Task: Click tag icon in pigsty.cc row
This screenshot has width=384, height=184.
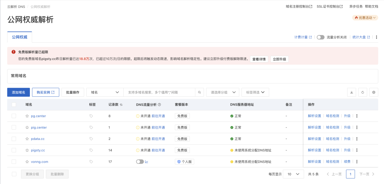Action: (91, 150)
